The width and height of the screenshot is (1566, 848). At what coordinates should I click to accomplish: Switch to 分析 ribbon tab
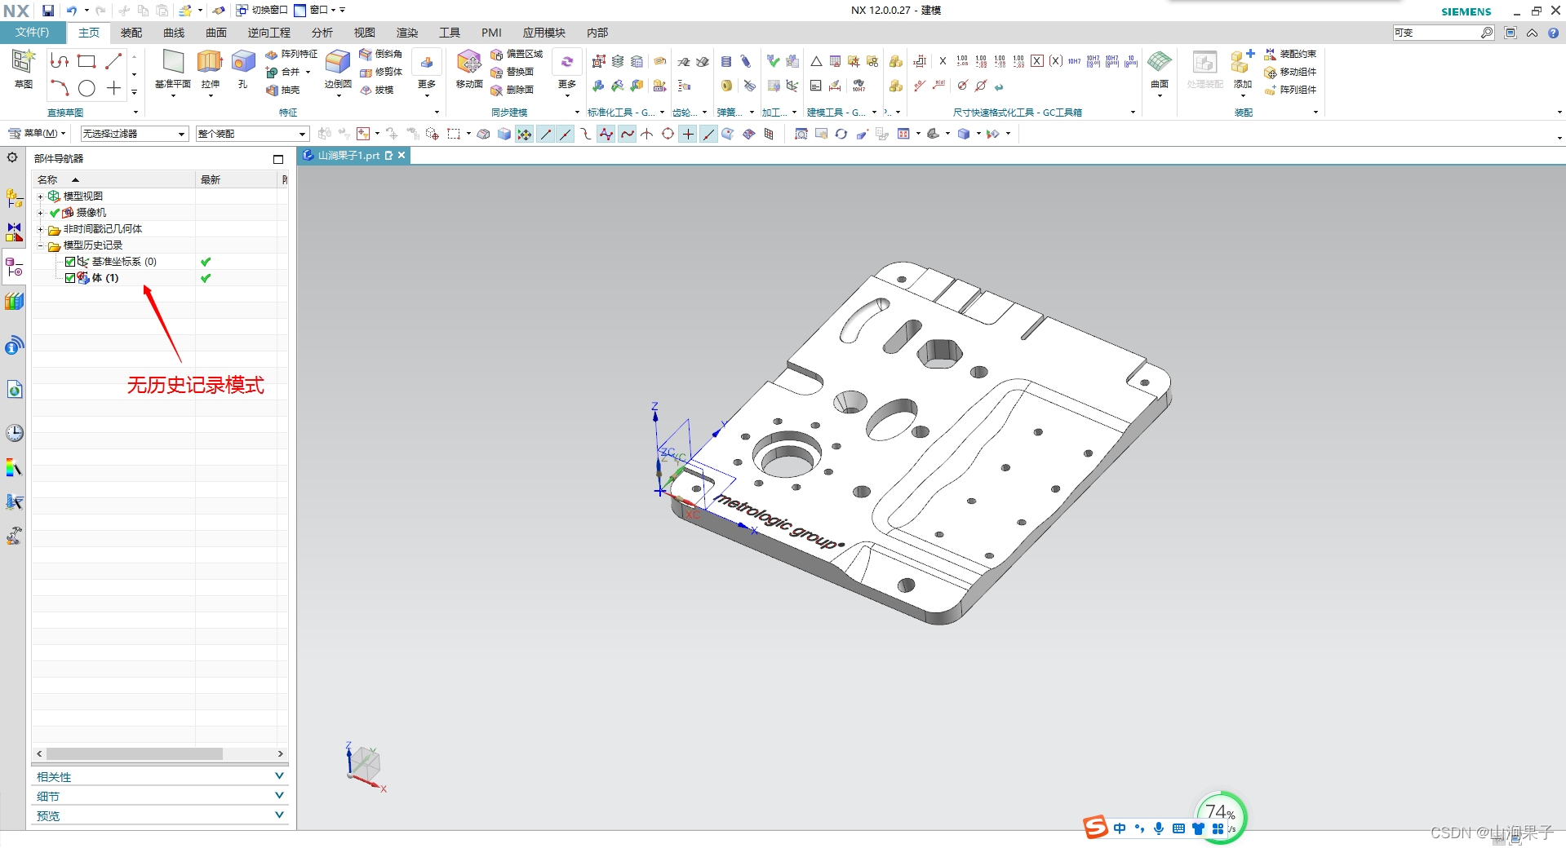(322, 33)
